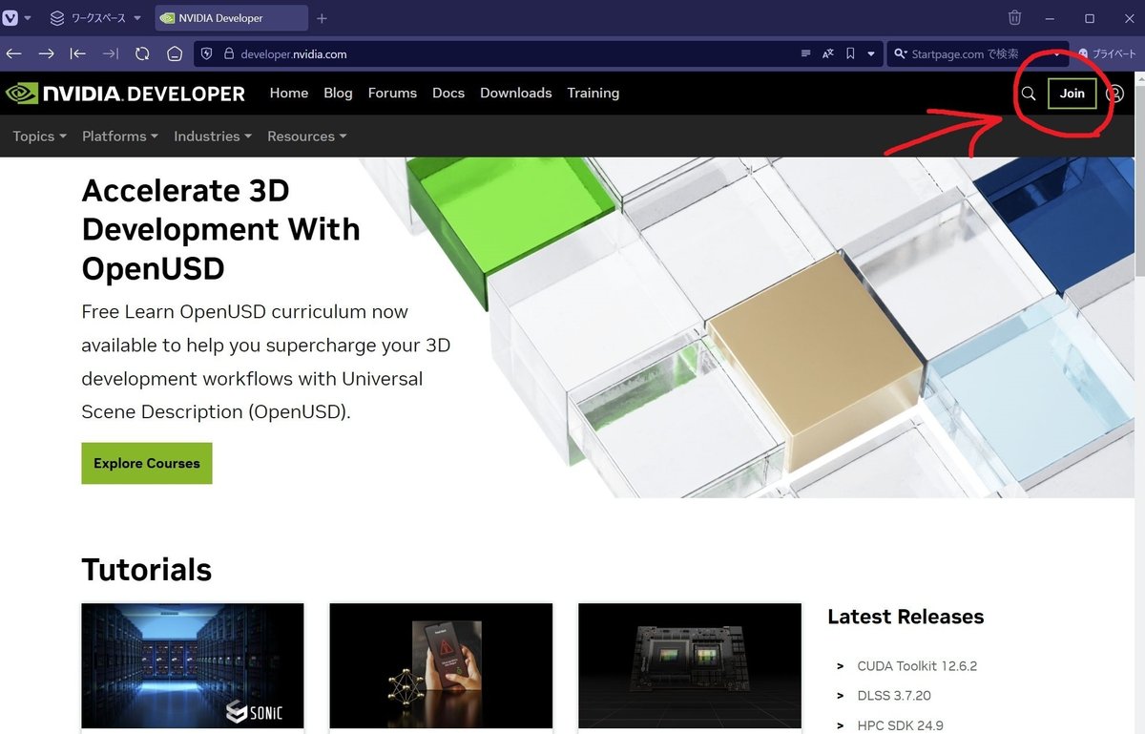This screenshot has height=734, width=1145.
Task: Open the phone warning tutorial thumbnail
Action: [441, 665]
